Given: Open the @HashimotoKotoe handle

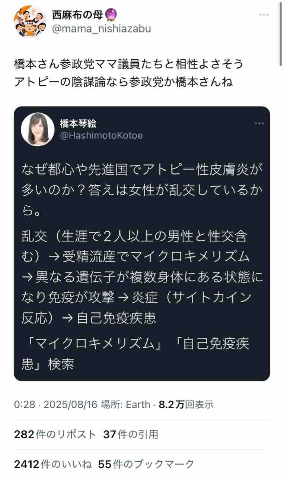Looking at the screenshot, I should 101,136.
